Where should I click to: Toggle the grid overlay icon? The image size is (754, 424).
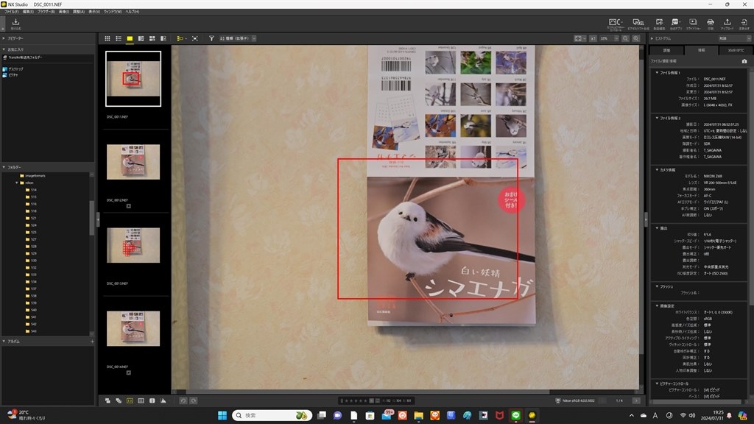pyautogui.click(x=141, y=400)
